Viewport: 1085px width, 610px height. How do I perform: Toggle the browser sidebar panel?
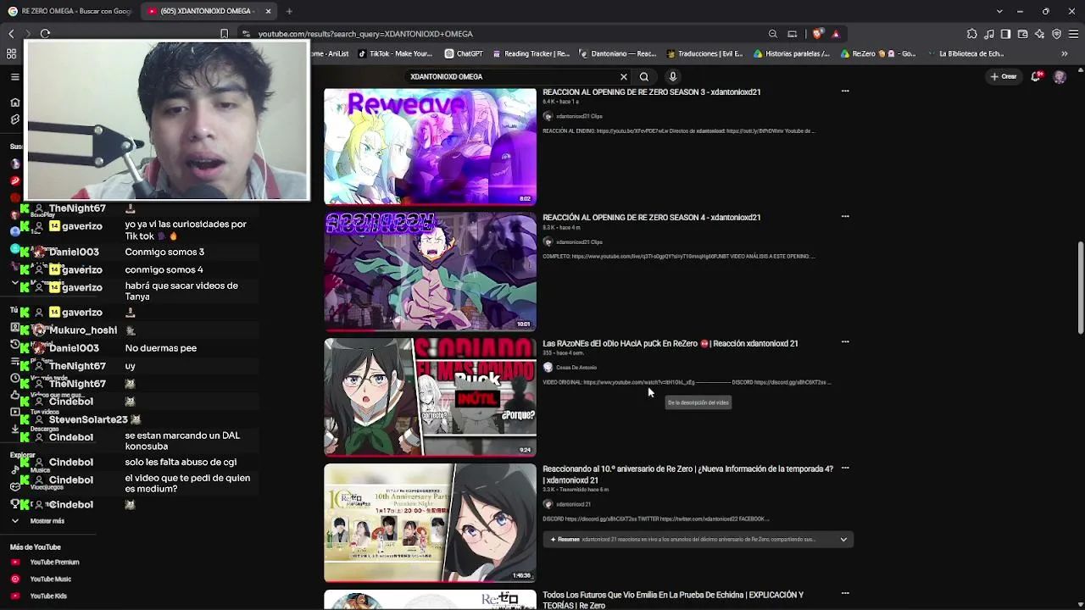[x=1005, y=34]
